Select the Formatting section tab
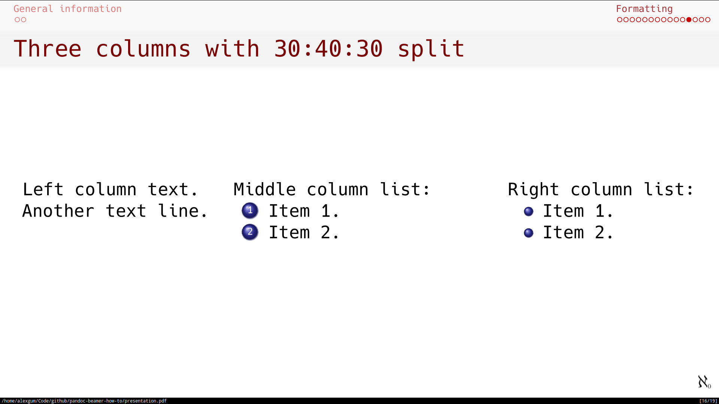This screenshot has width=719, height=404. point(644,9)
